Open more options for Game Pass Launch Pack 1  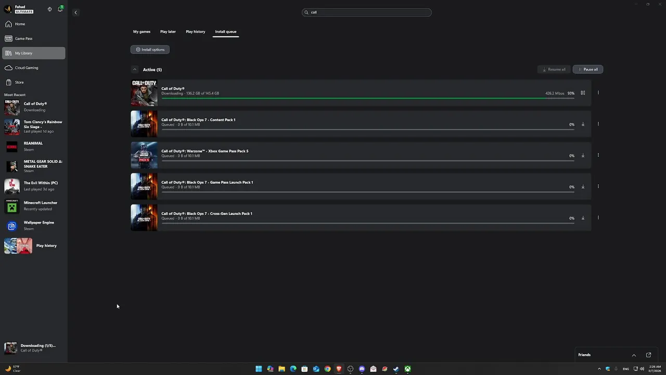point(598,186)
